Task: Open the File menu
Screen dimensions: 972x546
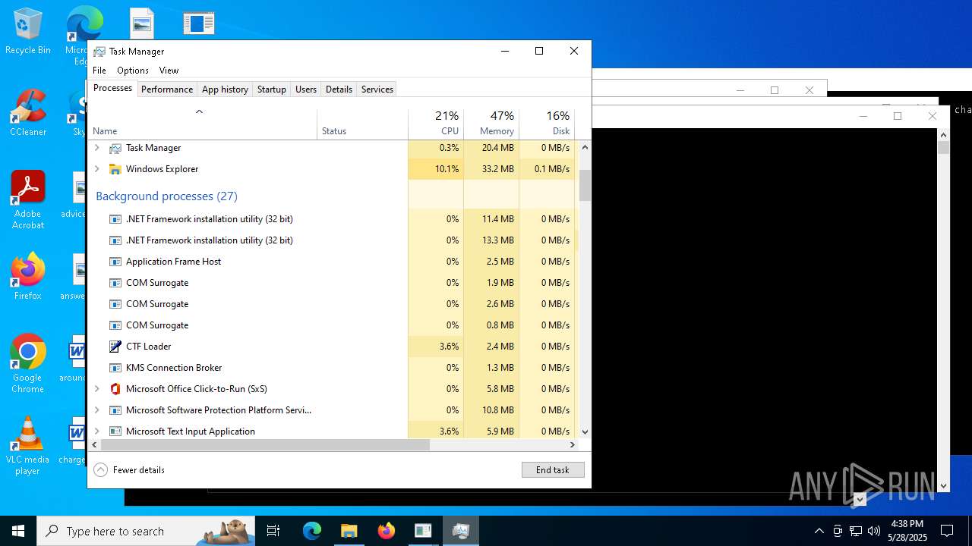Action: [x=99, y=71]
